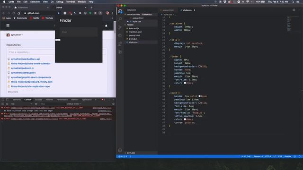Open the top context dropdown in console
Screen dimensions: 303x170
pyautogui.click(x=21, y=104)
